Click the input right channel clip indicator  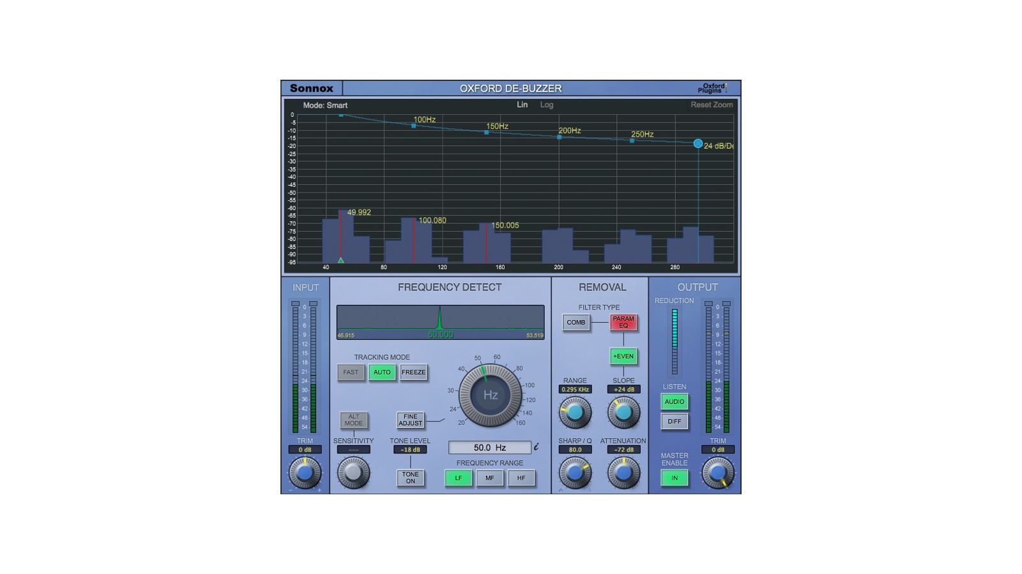pyautogui.click(x=313, y=304)
